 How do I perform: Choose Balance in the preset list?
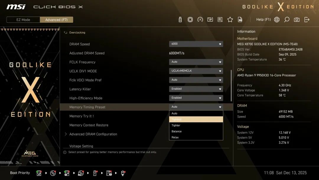(196, 131)
